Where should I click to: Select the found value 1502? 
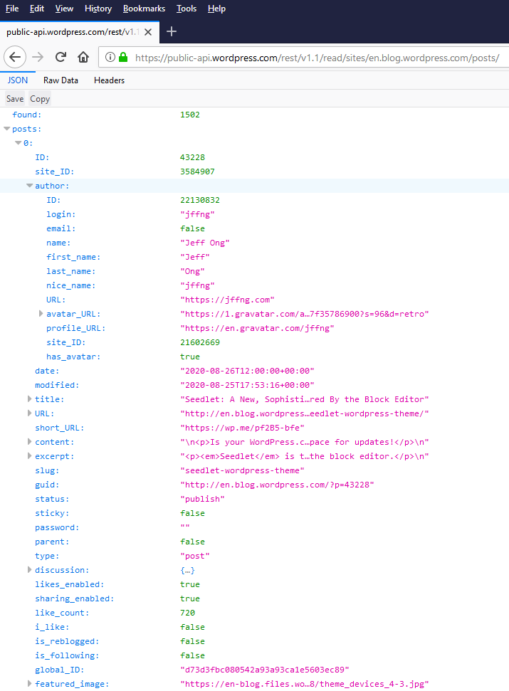pos(190,115)
